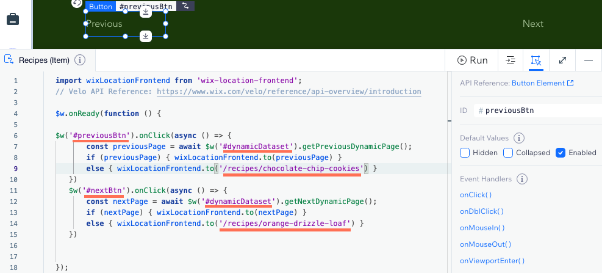Open Button Element API reference link

coord(542,83)
